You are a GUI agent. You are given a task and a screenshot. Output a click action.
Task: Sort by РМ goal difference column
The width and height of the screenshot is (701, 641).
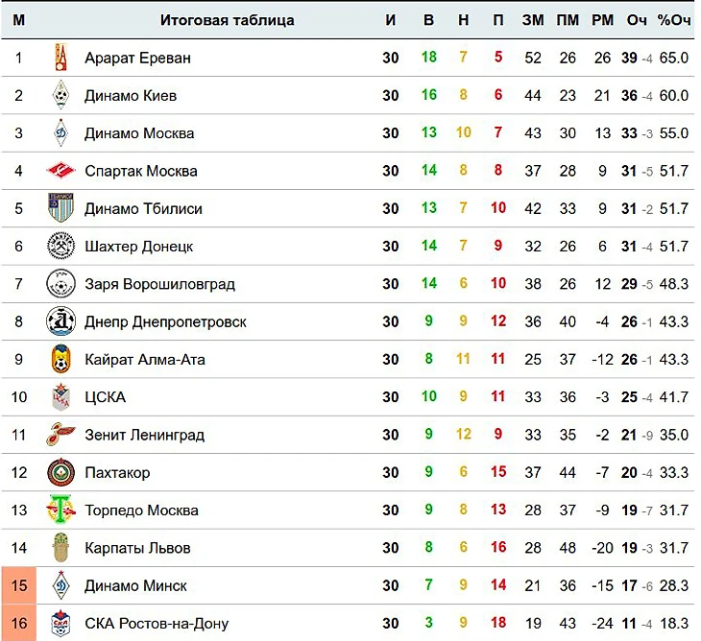tap(602, 20)
